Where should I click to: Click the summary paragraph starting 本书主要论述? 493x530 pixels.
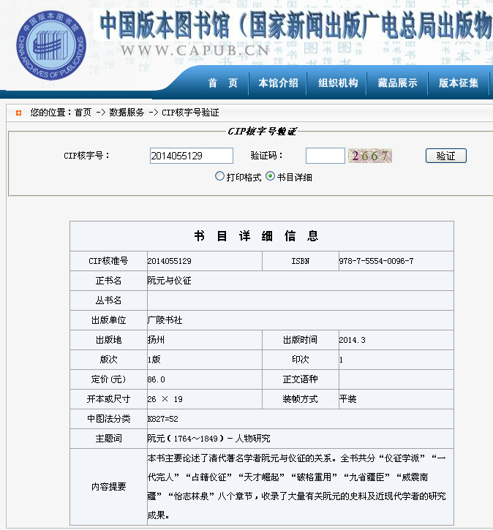(296, 487)
